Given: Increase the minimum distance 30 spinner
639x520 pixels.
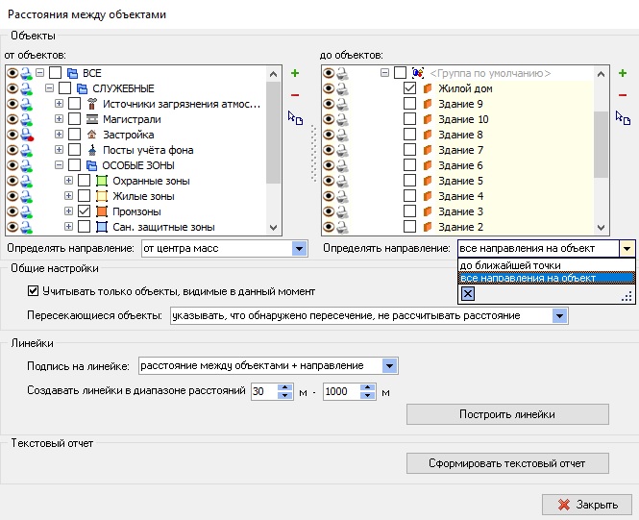Looking at the screenshot, I should coord(283,387).
